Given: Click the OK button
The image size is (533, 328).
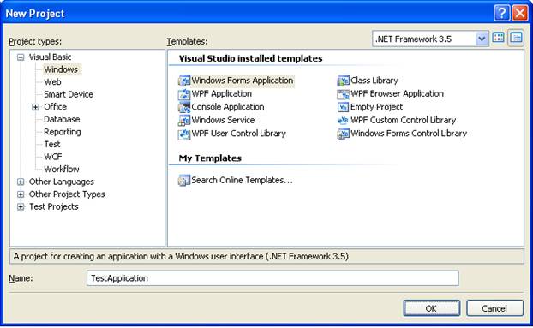Looking at the screenshot, I should (x=432, y=308).
